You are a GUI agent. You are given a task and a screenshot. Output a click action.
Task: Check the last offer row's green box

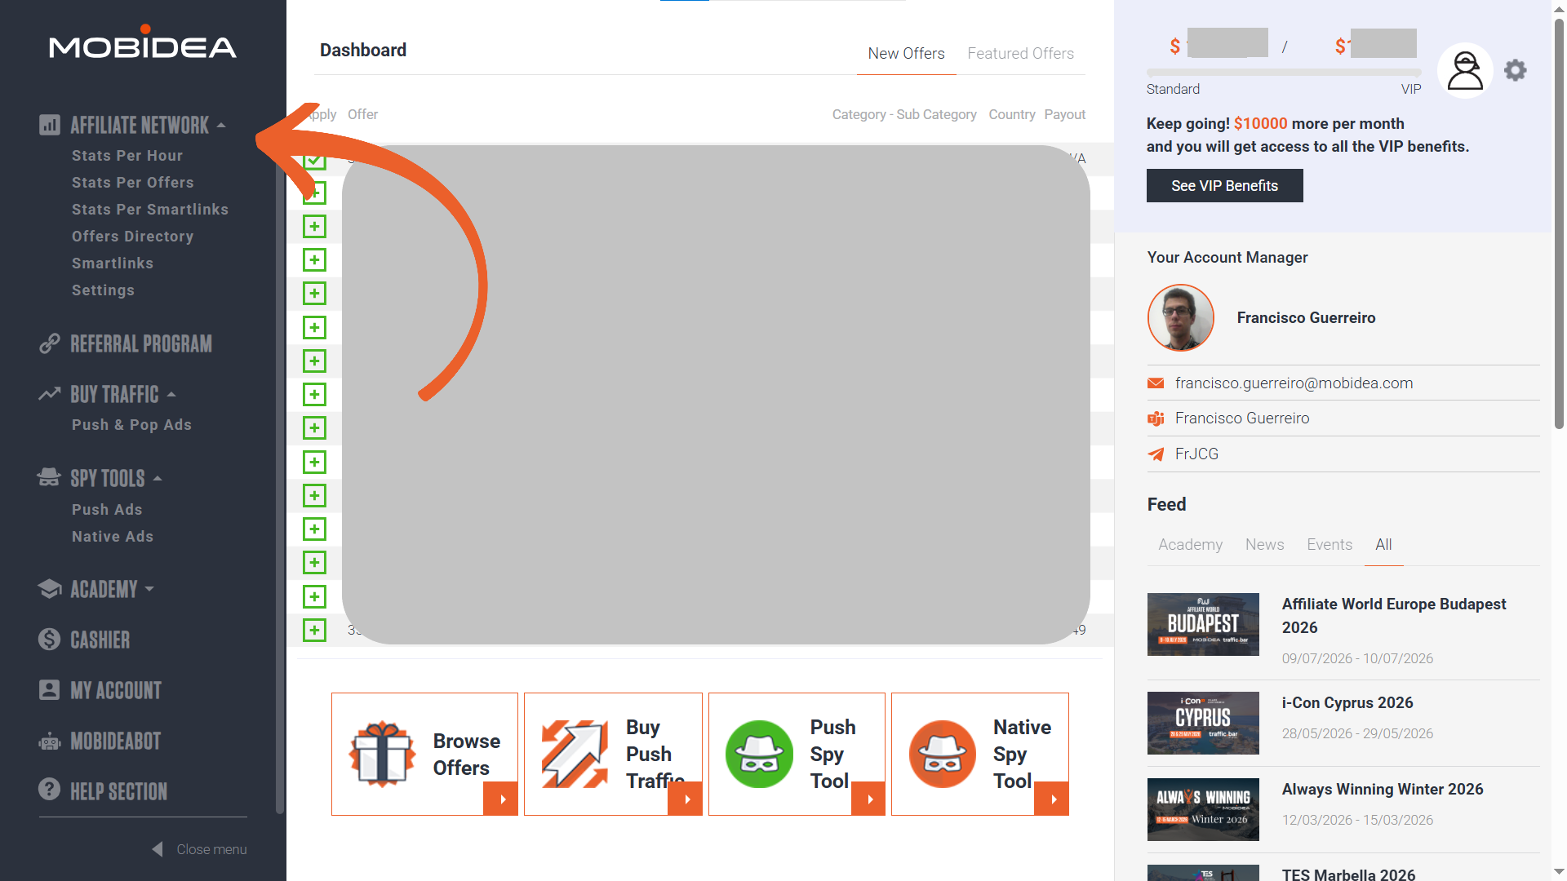click(x=315, y=630)
